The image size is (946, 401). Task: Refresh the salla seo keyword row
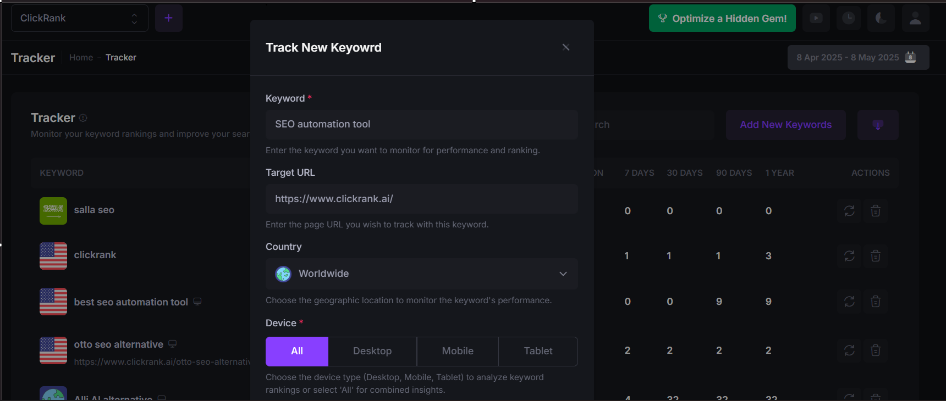click(849, 211)
